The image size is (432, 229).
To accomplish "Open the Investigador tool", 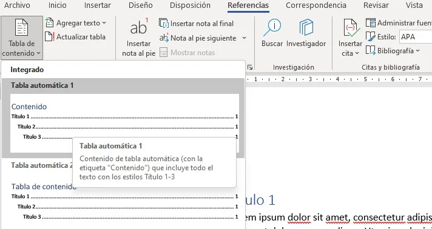I will tap(306, 33).
